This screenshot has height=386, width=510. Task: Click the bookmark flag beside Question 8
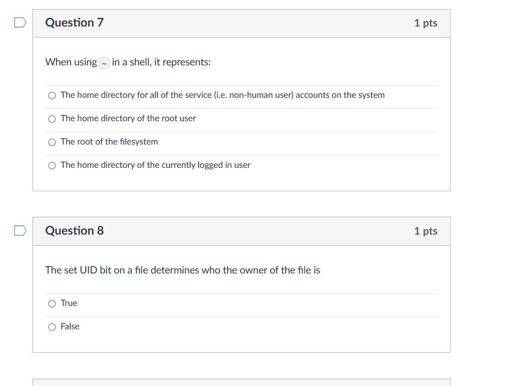coord(20,230)
